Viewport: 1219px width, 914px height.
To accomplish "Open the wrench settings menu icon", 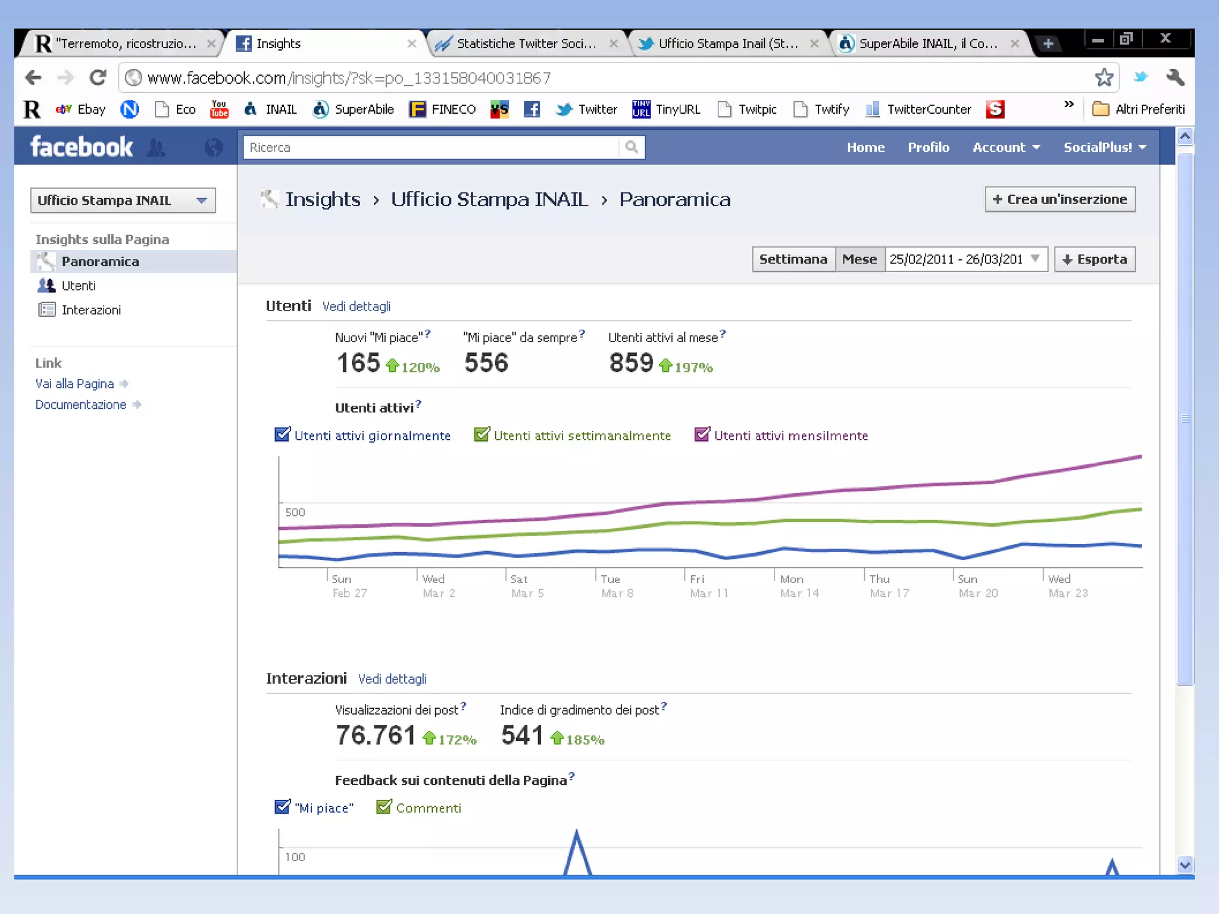I will [x=1176, y=77].
